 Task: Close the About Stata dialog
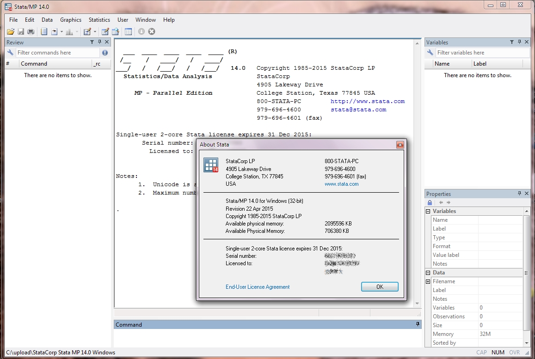(400, 145)
